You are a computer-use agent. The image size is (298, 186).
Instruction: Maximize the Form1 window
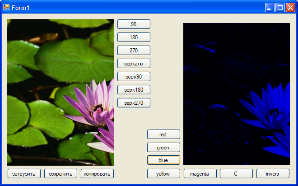[280, 8]
